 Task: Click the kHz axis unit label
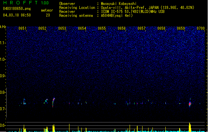pos(3,27)
